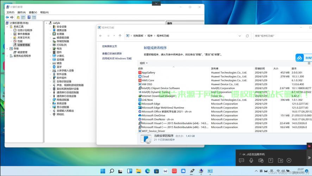Collapse the 系统工具 tree node

point(7,27)
